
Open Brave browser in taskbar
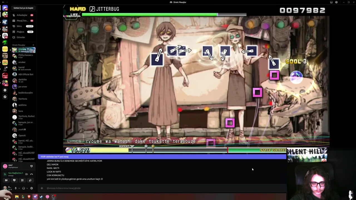(x=29, y=197)
